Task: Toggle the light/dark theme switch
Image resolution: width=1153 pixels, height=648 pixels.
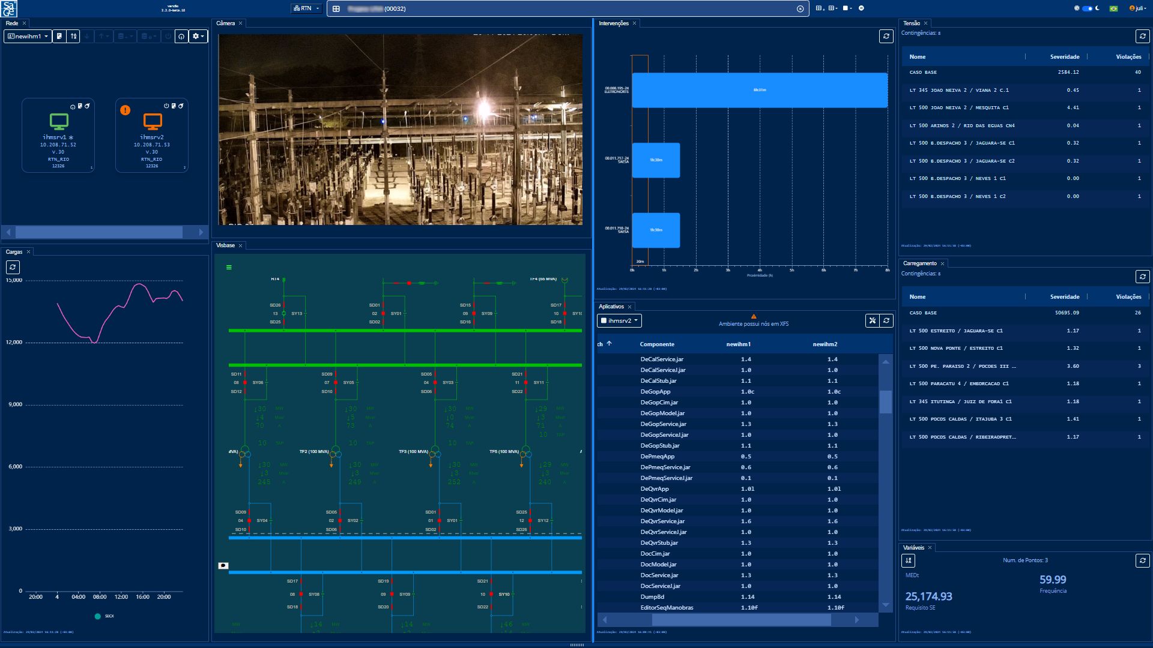Action: click(1088, 8)
